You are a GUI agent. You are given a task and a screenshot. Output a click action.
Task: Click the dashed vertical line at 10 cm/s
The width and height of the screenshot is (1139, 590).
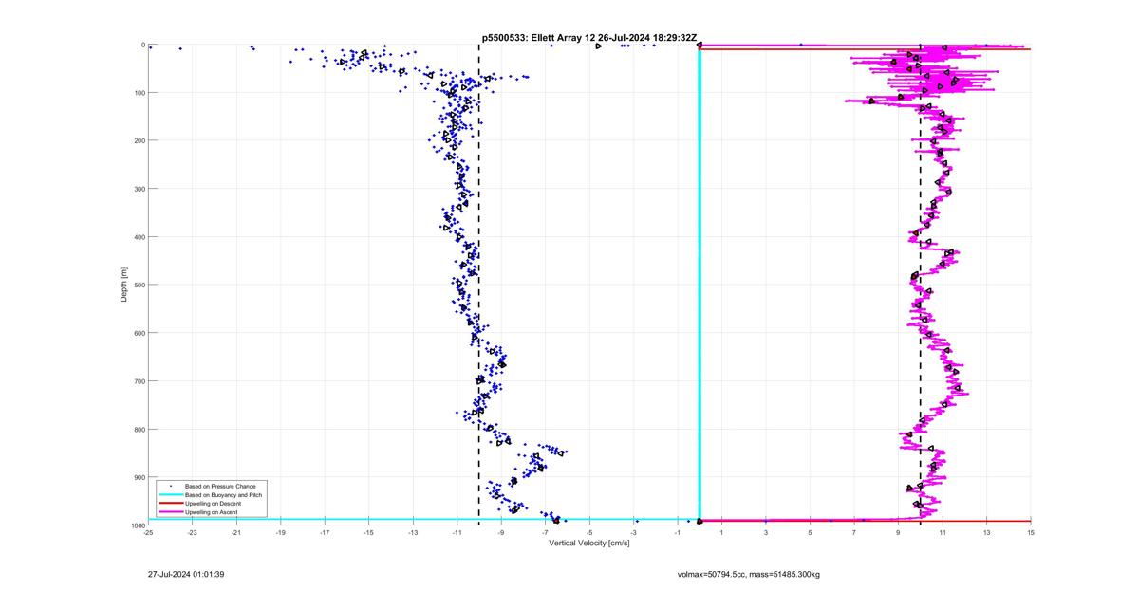pos(921,285)
